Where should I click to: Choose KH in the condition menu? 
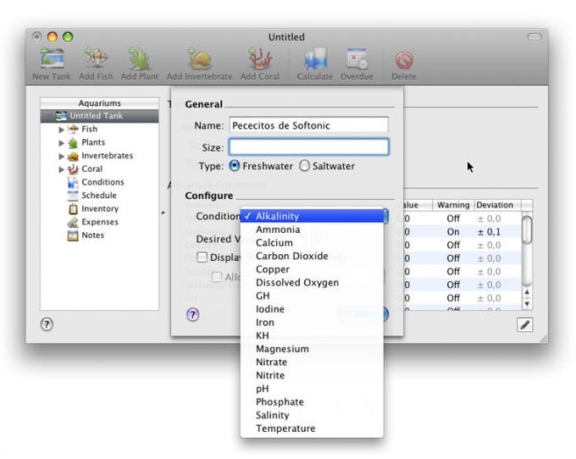(x=312, y=335)
